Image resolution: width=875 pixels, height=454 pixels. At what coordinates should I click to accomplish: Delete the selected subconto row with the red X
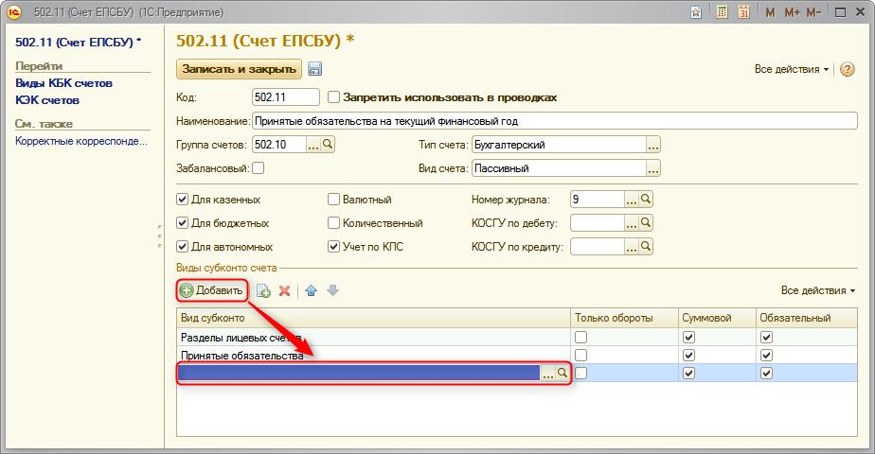point(285,290)
